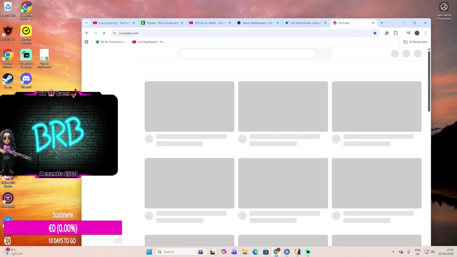
Task: Open File Explorer from the taskbar
Action: 245,252
